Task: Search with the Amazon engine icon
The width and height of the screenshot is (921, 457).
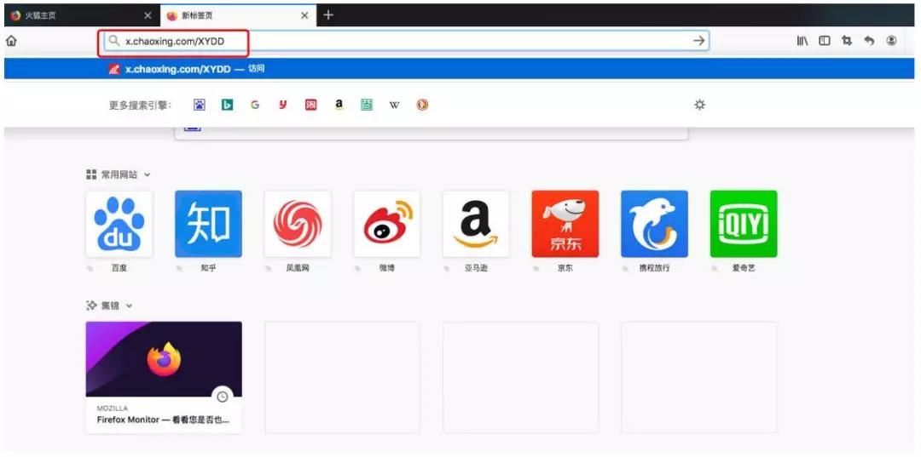Action: click(339, 105)
